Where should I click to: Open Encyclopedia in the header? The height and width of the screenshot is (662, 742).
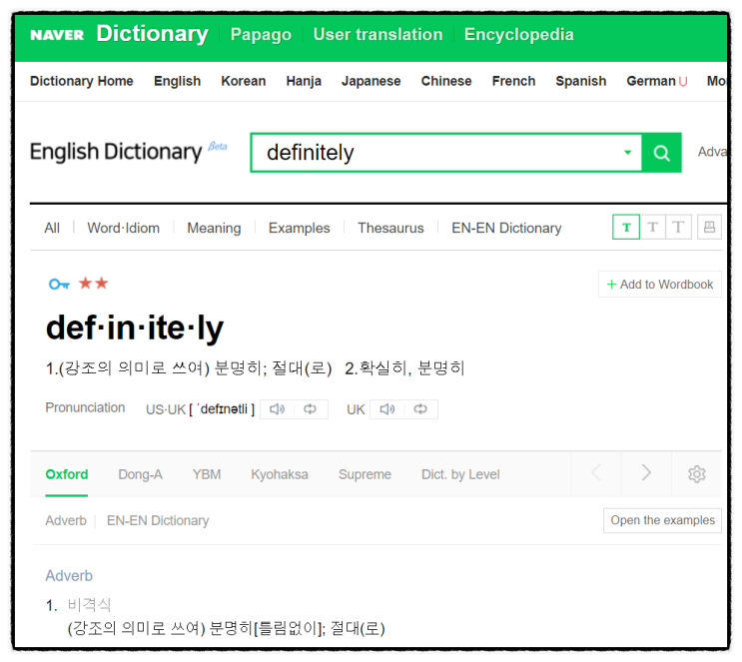(x=518, y=35)
